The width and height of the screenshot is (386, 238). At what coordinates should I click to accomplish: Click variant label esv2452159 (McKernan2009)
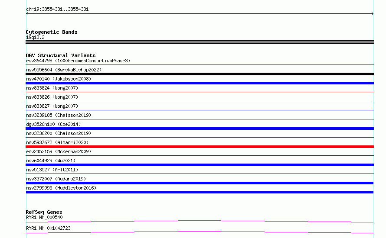point(59,151)
